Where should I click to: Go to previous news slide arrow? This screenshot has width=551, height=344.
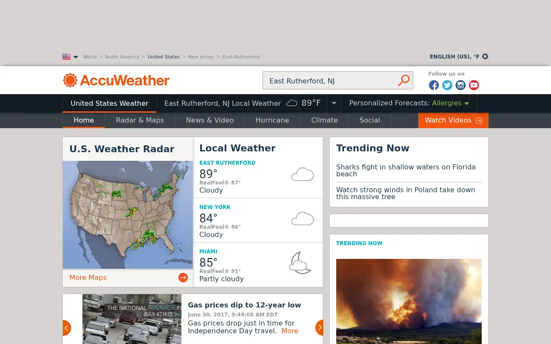67,328
